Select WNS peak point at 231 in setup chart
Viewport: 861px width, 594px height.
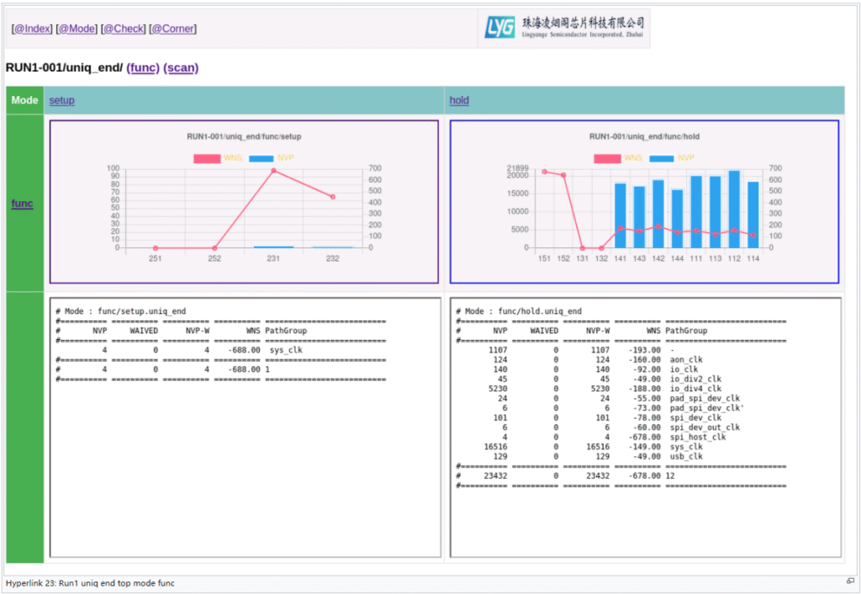(273, 171)
